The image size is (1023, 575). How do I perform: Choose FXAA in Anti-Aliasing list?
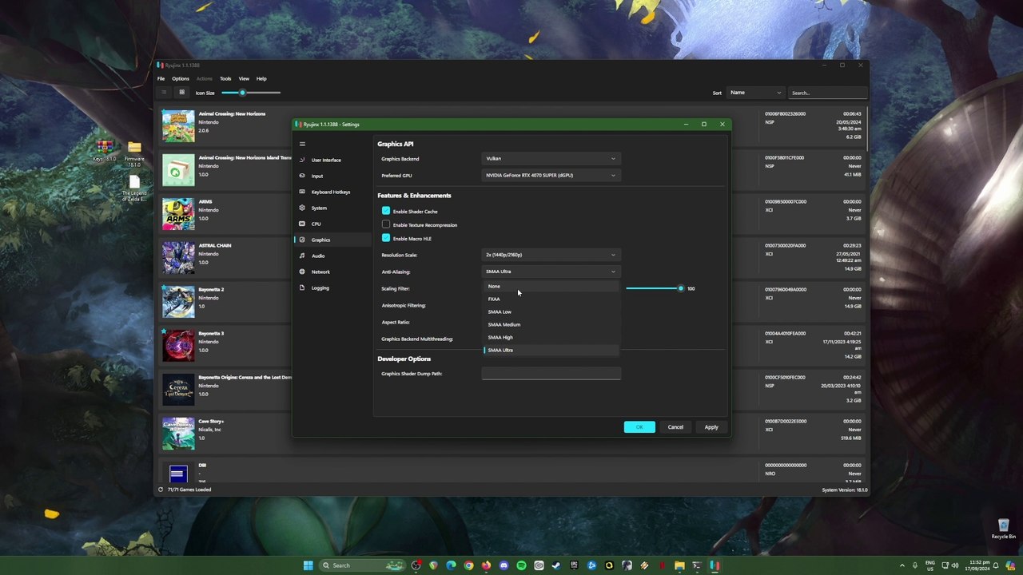click(x=551, y=299)
